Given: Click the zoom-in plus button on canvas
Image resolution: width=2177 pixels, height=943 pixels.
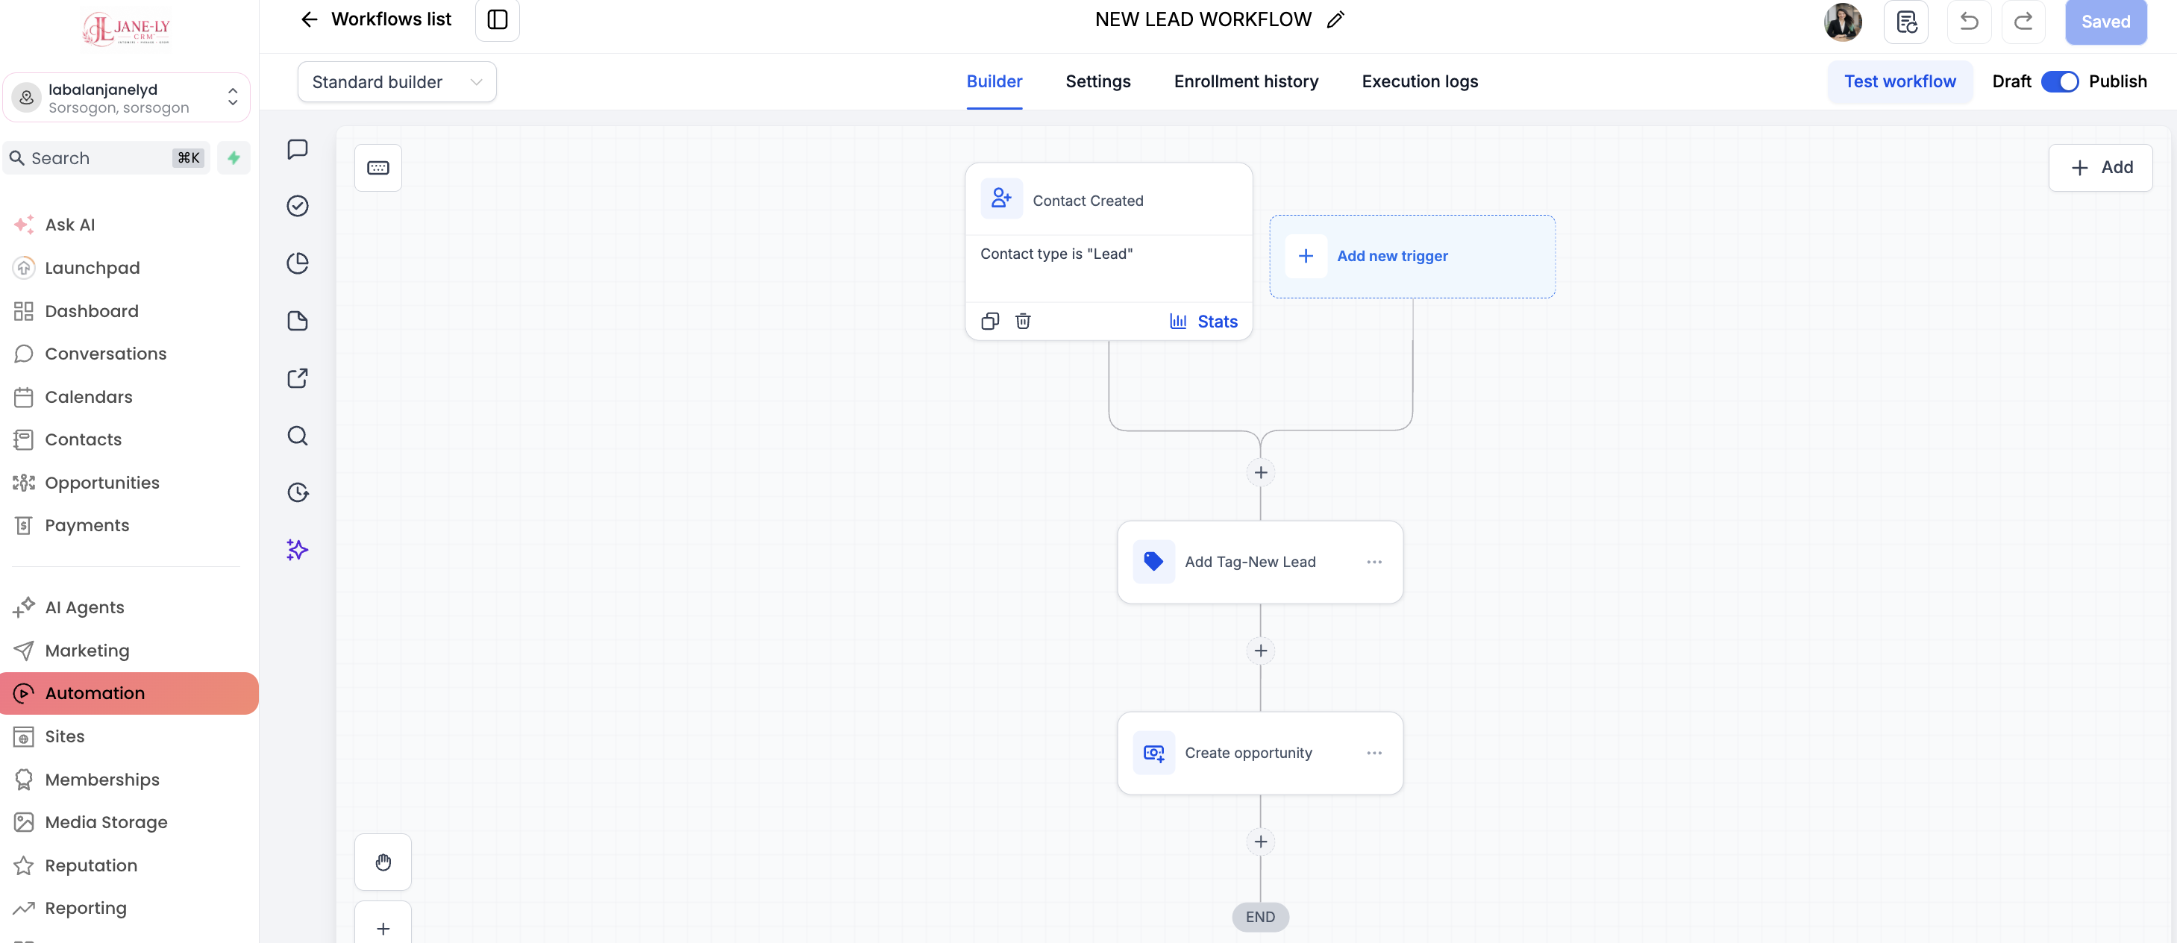Looking at the screenshot, I should coord(383,928).
